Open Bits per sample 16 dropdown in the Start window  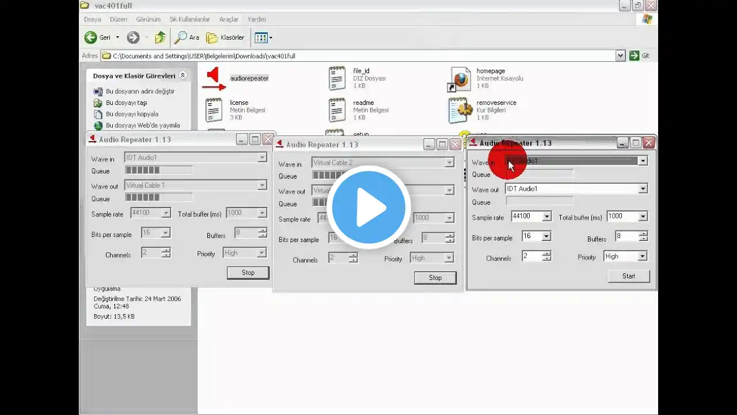[546, 236]
